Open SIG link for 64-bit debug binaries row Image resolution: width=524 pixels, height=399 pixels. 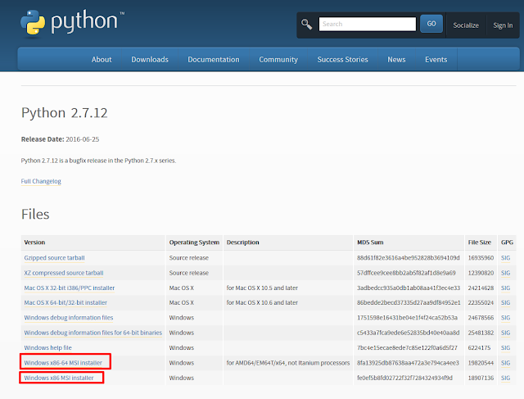point(505,333)
